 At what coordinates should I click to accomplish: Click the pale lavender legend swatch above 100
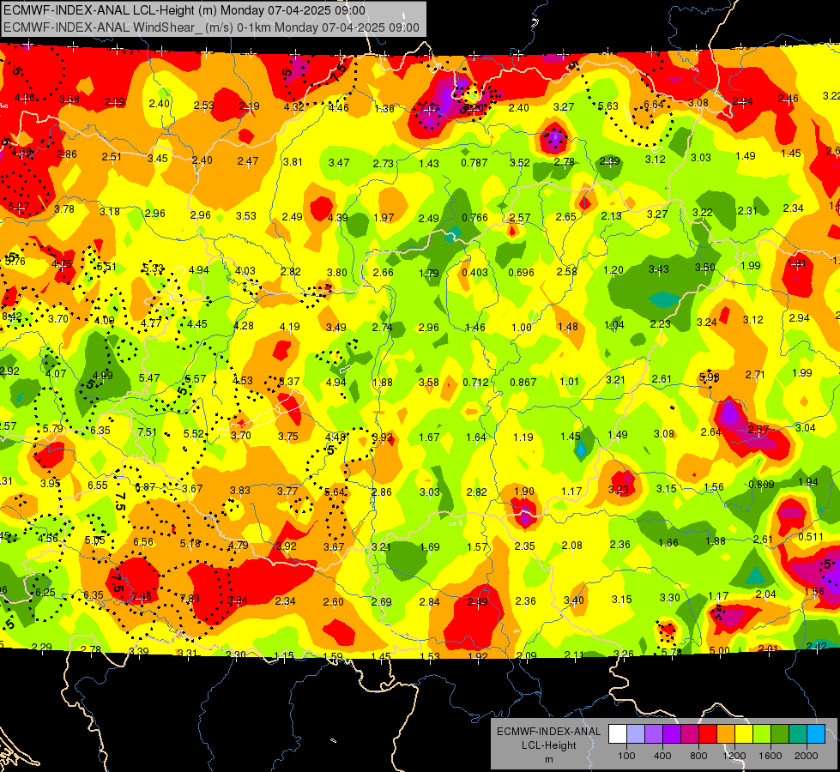pos(635,734)
